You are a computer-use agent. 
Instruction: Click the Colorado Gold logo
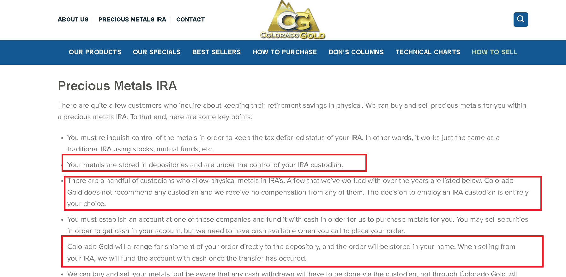click(x=292, y=20)
